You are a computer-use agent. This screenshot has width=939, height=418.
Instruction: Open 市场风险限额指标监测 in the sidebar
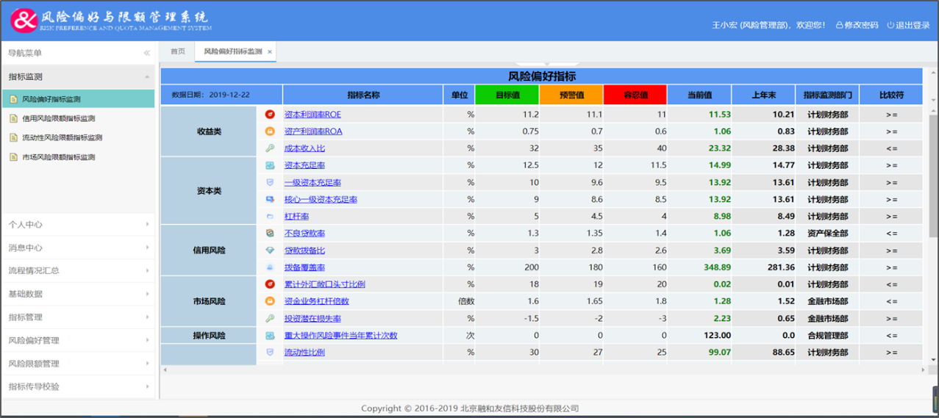(x=78, y=157)
